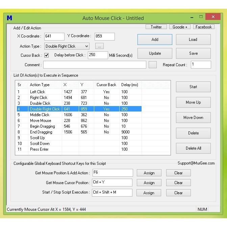Screen dimensions: 227x227
Task: Select the Middle Click row in action list
Action: pyautogui.click(x=40, y=115)
